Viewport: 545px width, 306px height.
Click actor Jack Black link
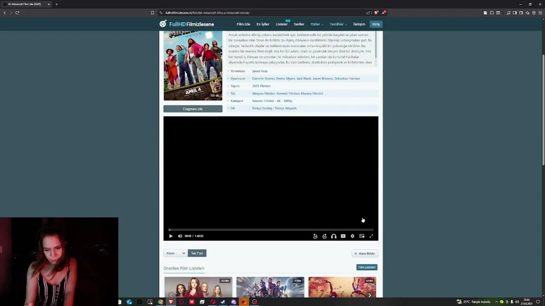304,79
